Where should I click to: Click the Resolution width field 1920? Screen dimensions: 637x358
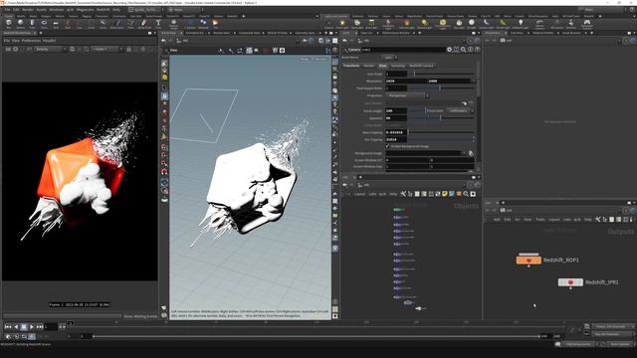406,82
